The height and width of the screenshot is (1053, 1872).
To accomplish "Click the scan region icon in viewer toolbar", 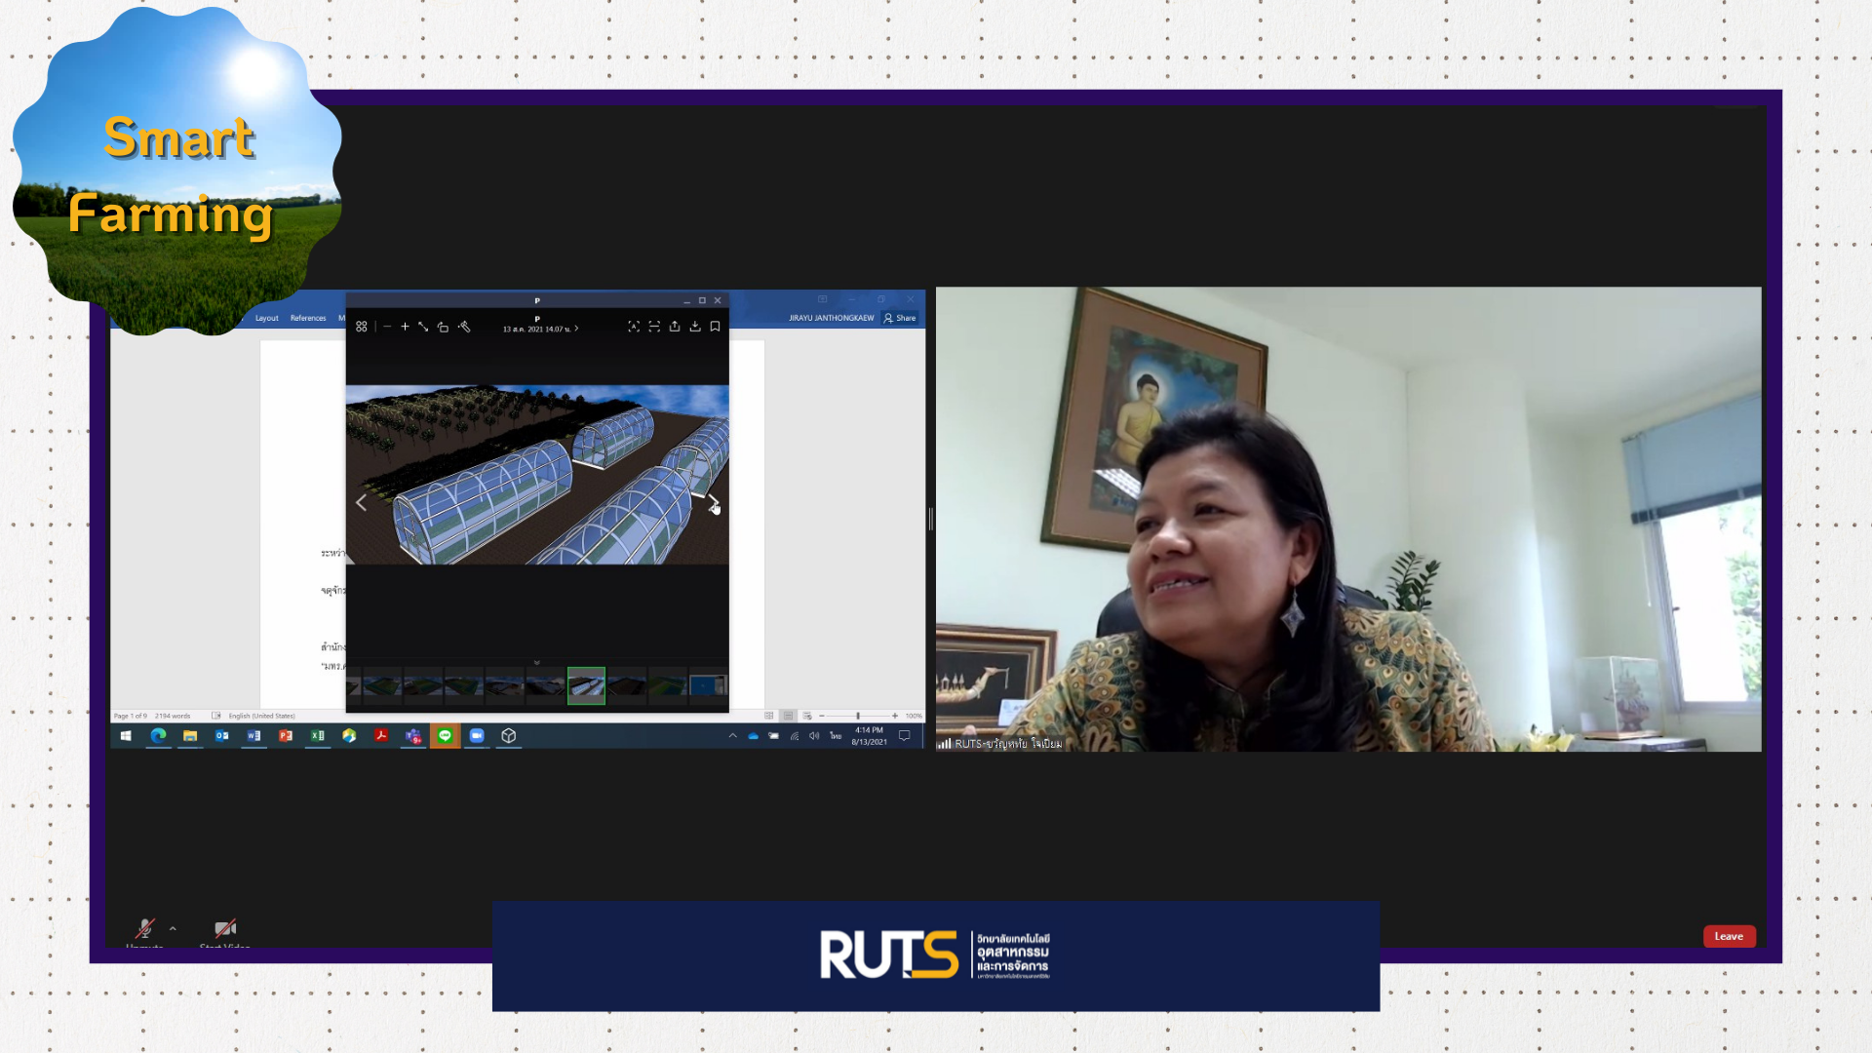I will click(654, 328).
